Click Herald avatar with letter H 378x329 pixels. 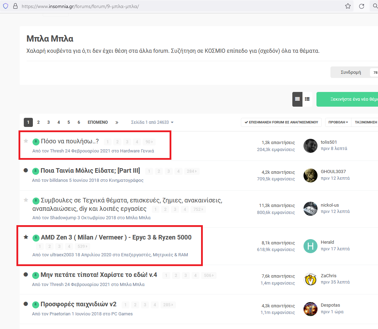pyautogui.click(x=310, y=246)
